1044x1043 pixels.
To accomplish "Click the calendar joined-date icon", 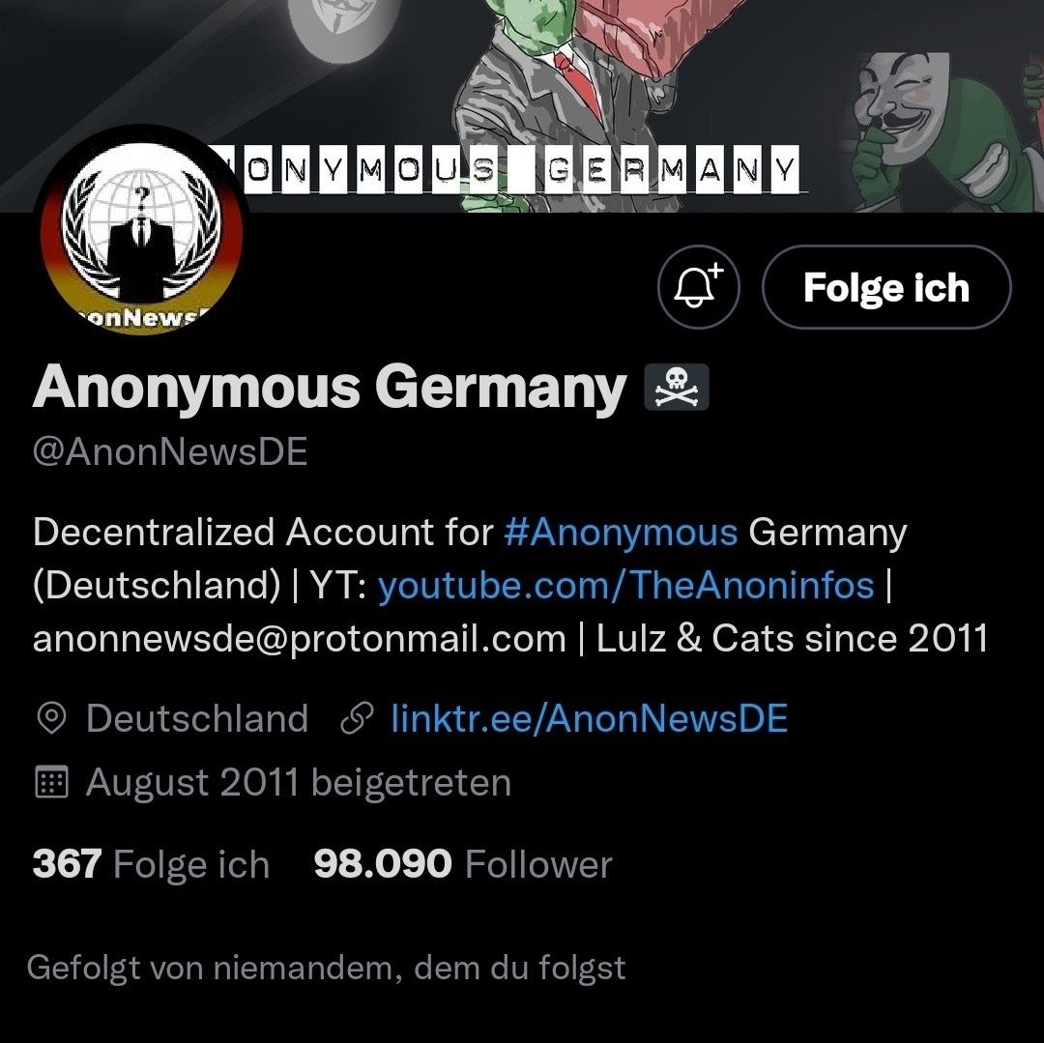I will [51, 782].
